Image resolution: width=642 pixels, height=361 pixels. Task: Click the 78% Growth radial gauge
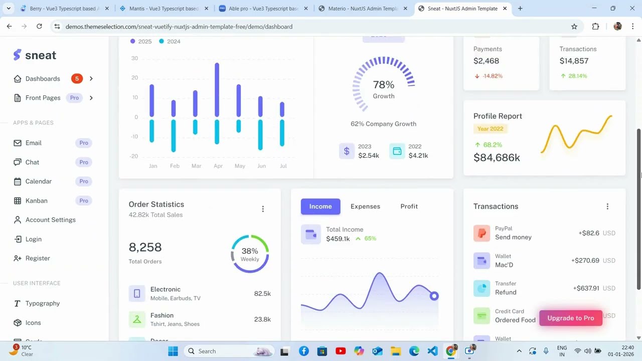coord(384,85)
